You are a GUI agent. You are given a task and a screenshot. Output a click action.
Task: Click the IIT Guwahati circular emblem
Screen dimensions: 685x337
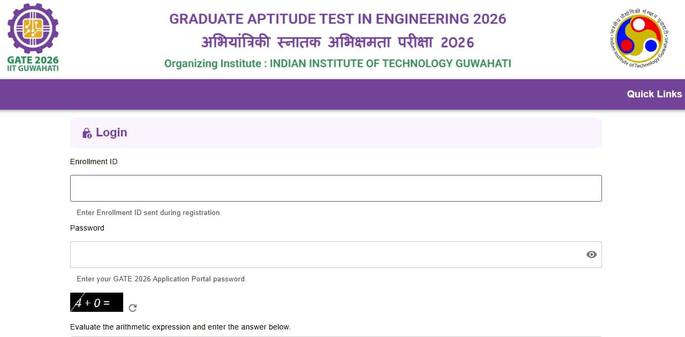(x=640, y=39)
